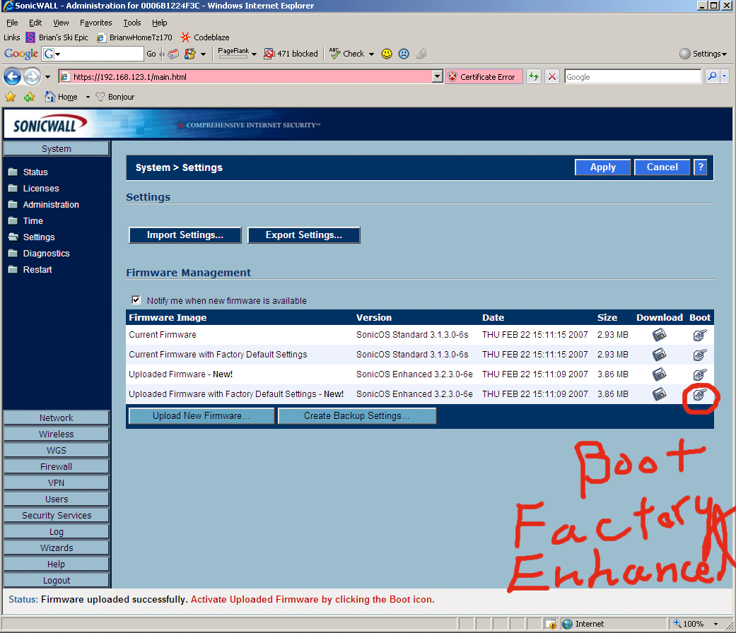The image size is (736, 633).
Task: Click the Google toolbar bookmarks icon
Action: point(189,54)
